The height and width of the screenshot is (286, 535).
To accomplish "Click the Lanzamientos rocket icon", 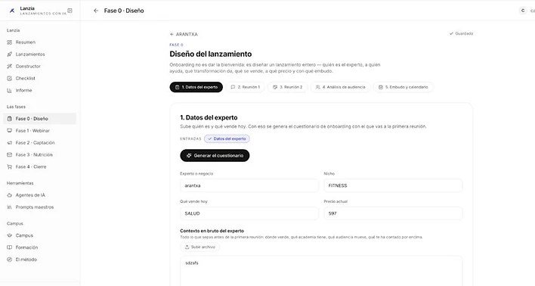I will coord(10,54).
